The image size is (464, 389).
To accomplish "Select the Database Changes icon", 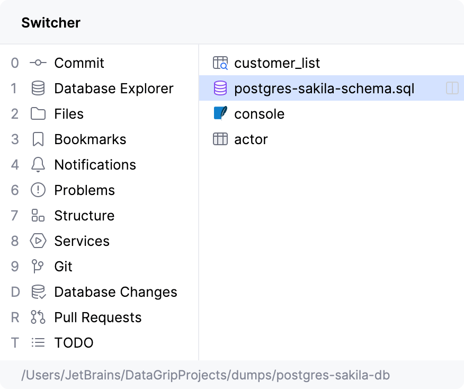I will (x=38, y=292).
